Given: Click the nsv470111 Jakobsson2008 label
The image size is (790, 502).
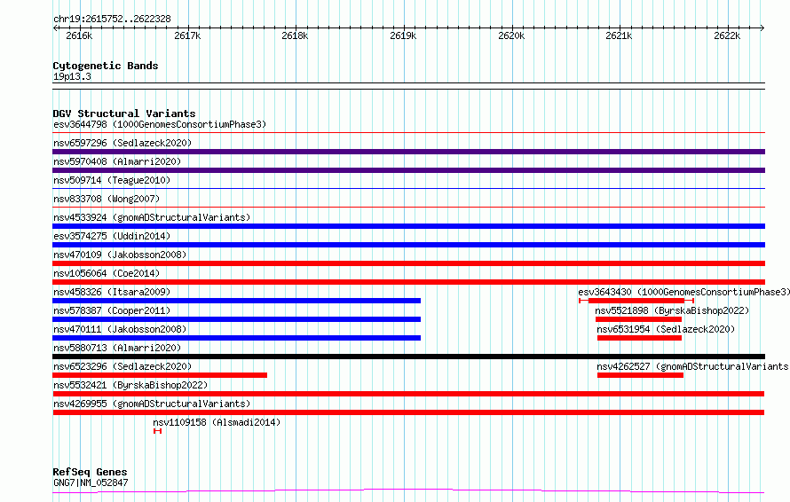Looking at the screenshot, I should [120, 329].
